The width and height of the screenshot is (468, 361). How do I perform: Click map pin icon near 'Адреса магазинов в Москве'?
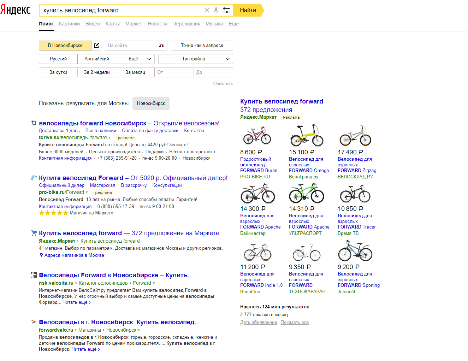[x=41, y=255]
